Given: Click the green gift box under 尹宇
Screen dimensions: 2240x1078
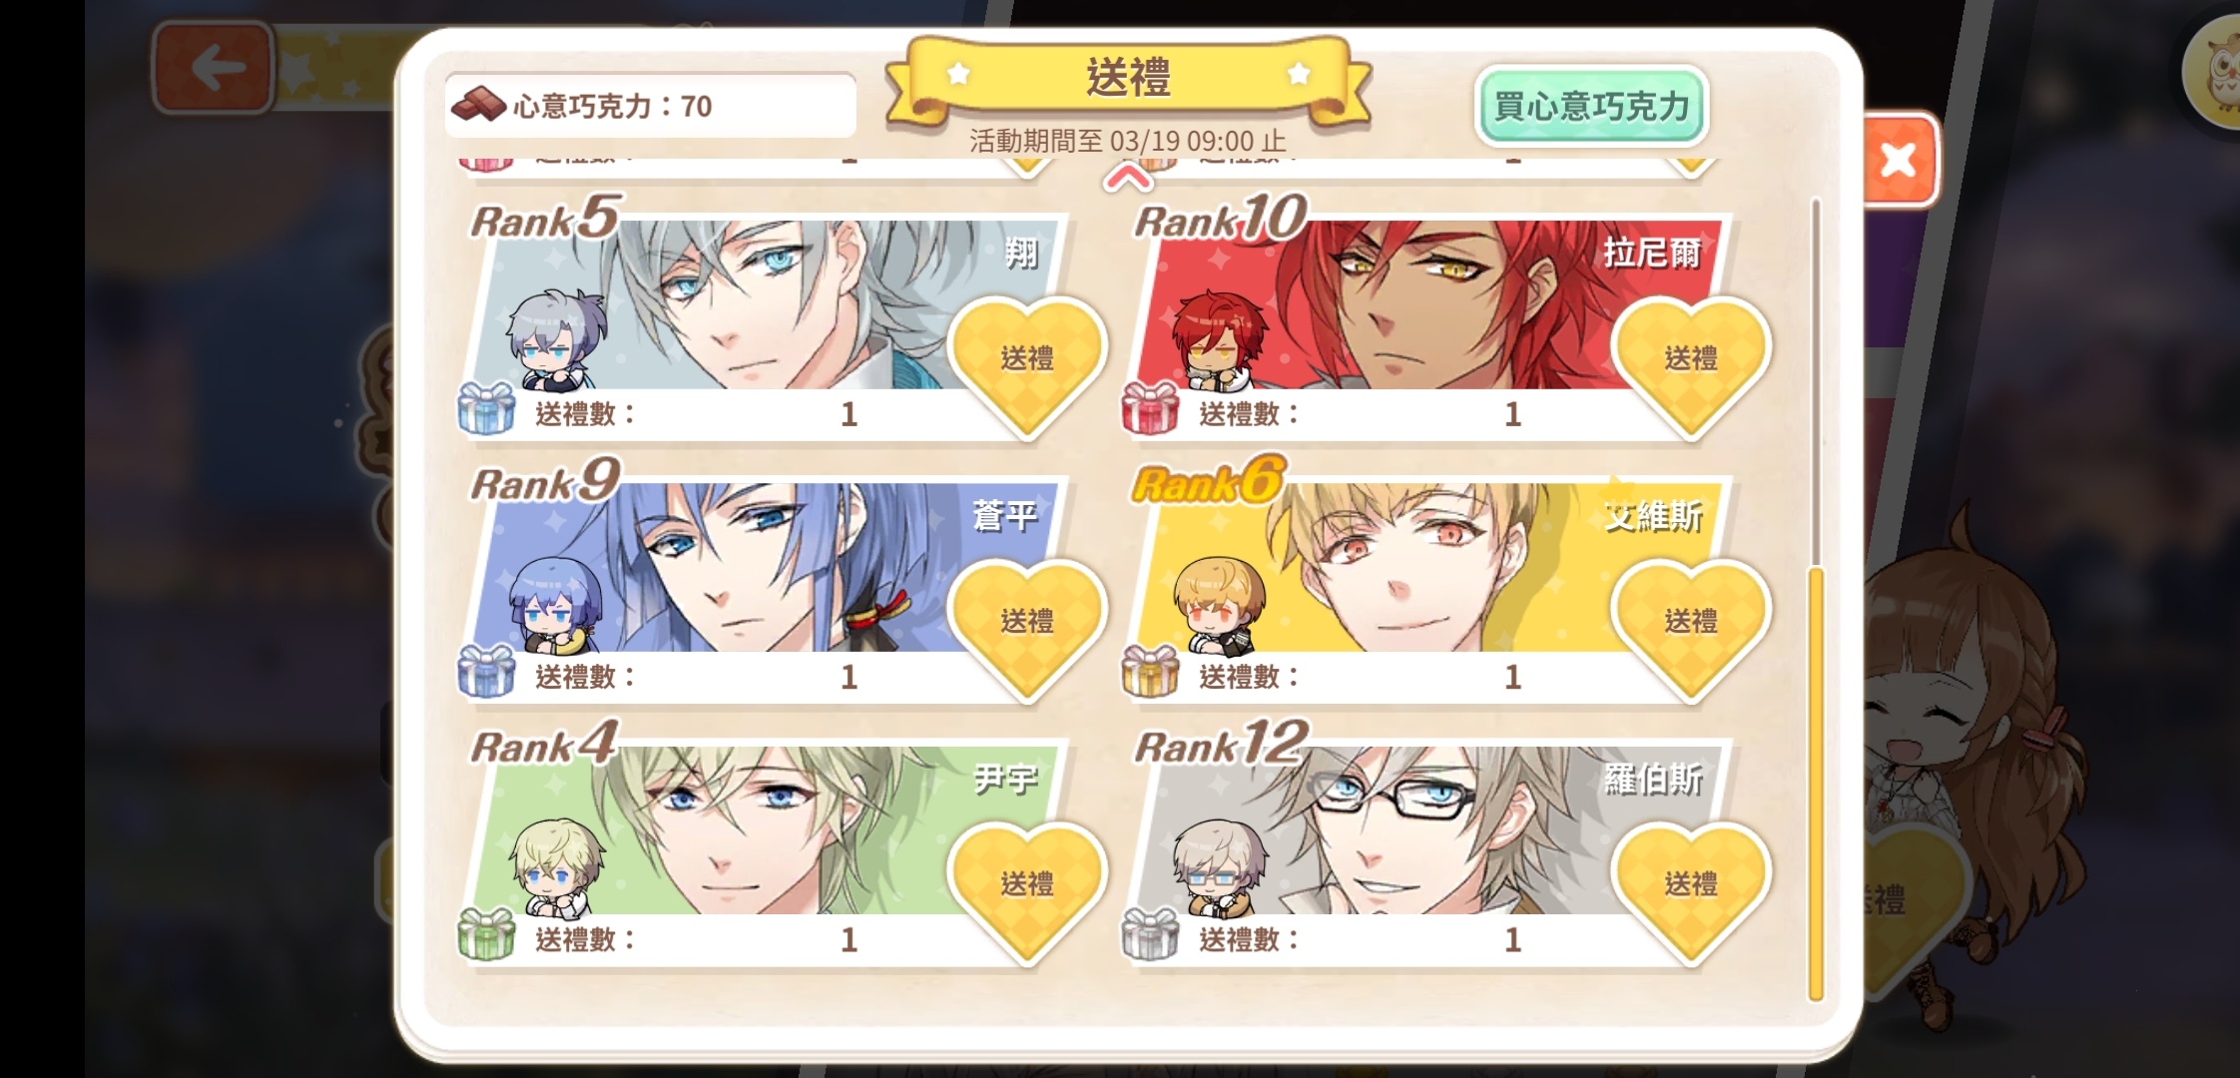Looking at the screenshot, I should (x=486, y=935).
